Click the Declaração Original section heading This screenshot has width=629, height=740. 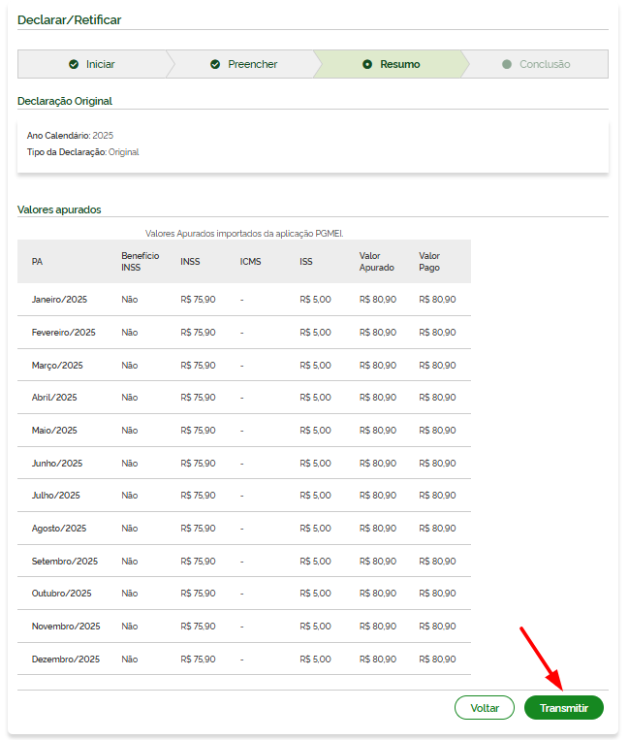click(x=65, y=101)
